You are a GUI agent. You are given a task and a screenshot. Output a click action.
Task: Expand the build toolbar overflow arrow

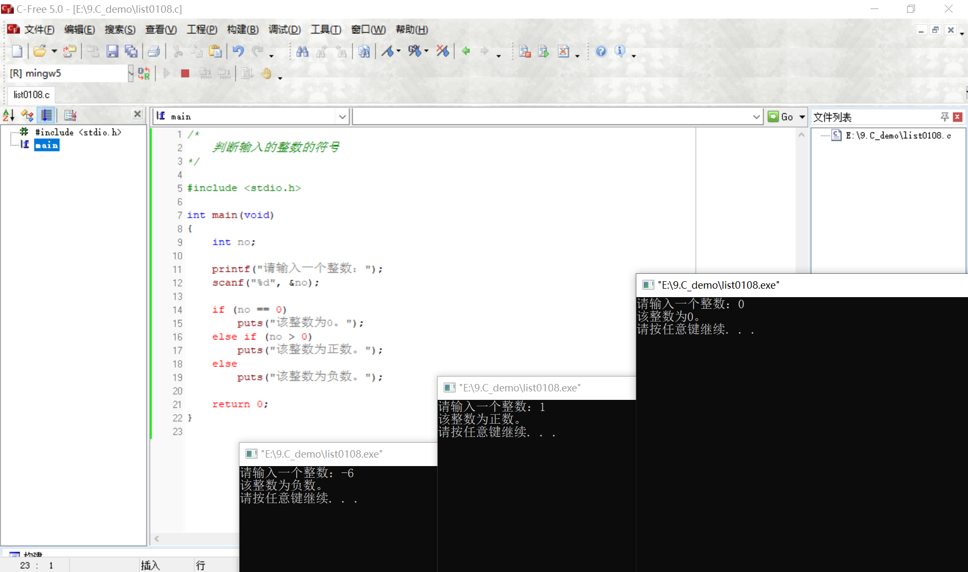(578, 55)
